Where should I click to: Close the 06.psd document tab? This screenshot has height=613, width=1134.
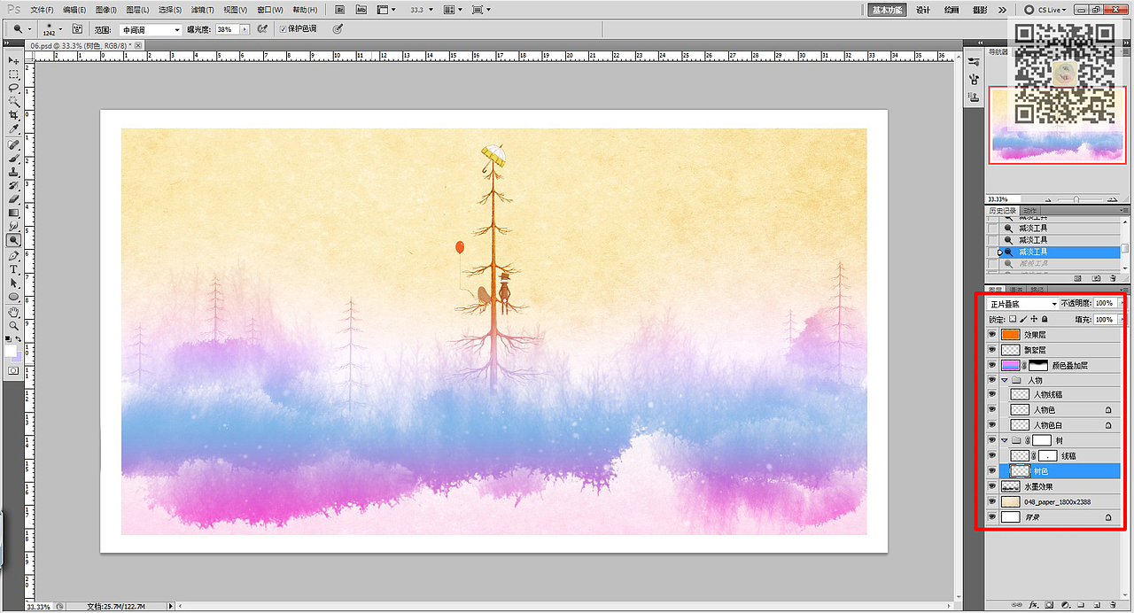(x=139, y=44)
